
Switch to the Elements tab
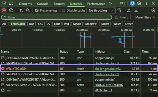click(25, 4)
